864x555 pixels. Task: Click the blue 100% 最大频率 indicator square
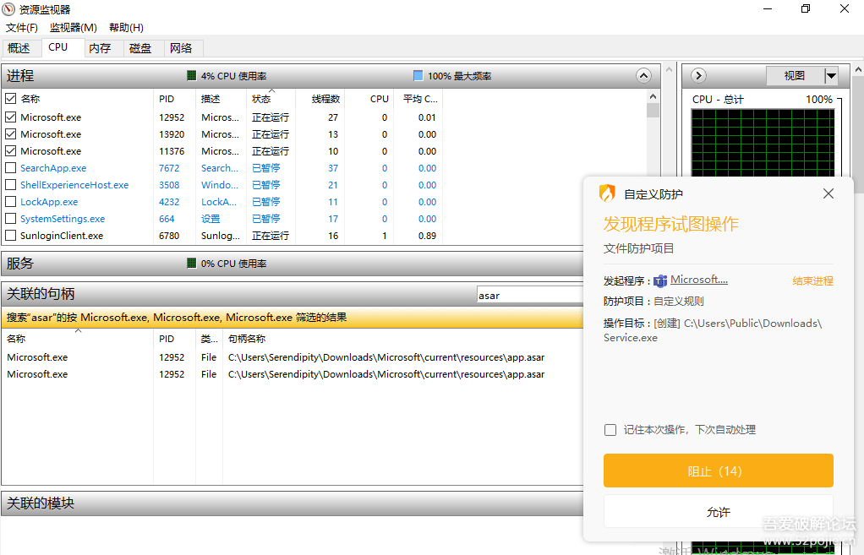click(x=418, y=75)
